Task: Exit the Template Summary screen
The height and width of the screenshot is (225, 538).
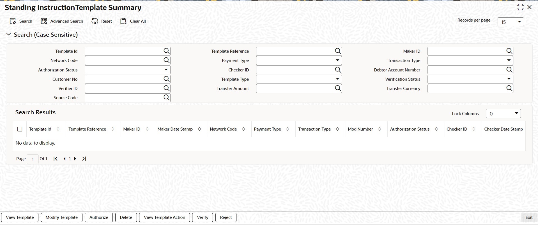Action: click(x=529, y=217)
